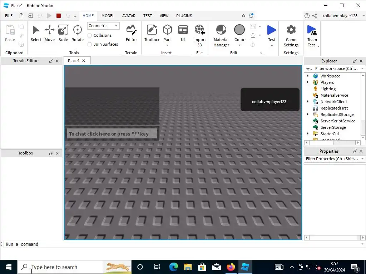Close the Explorer panel
The width and height of the screenshot is (366, 274).
[361, 61]
